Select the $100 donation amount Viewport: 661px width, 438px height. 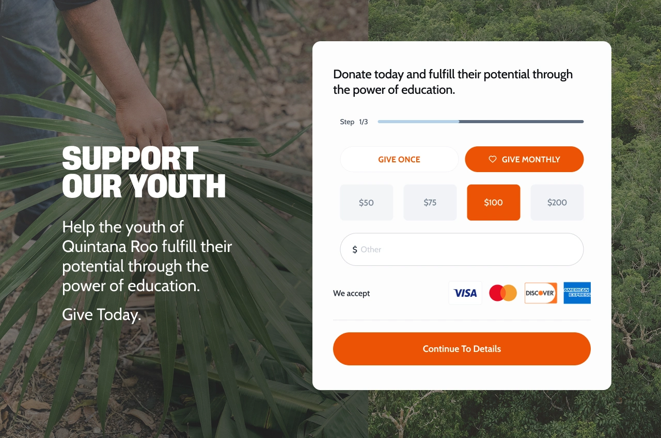click(494, 203)
